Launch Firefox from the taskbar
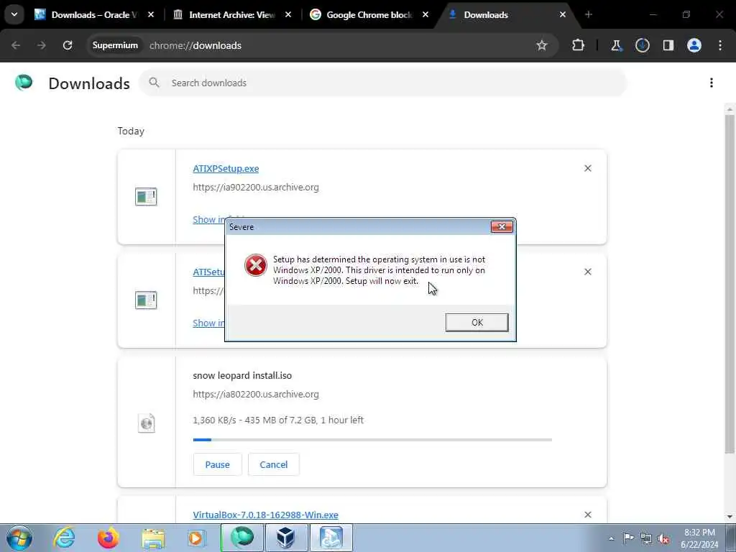 click(109, 538)
